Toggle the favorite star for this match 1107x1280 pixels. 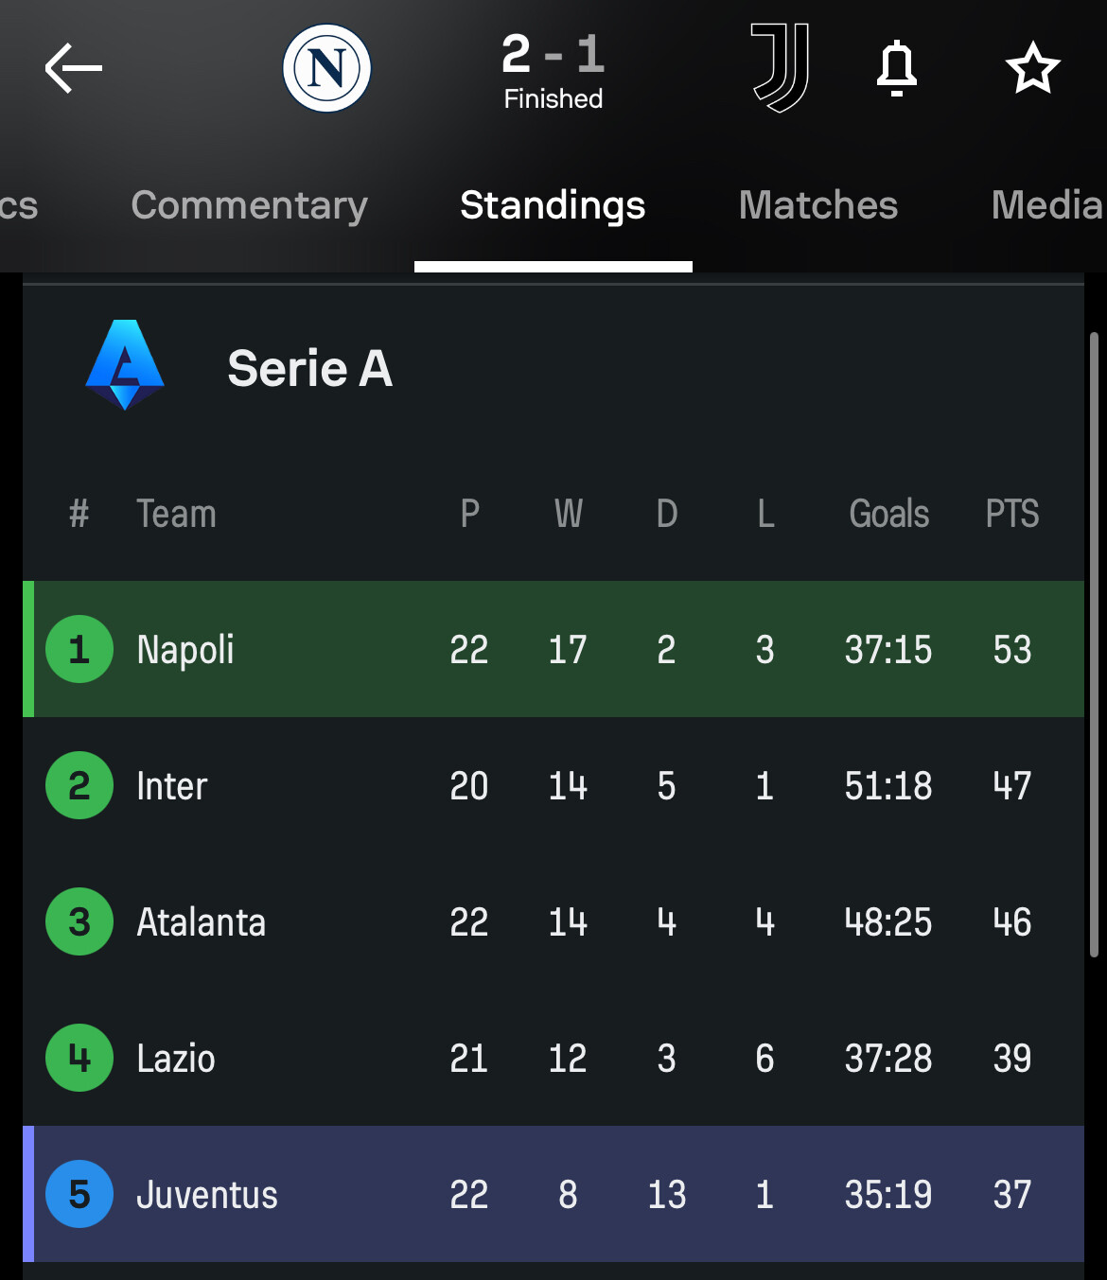point(1032,68)
